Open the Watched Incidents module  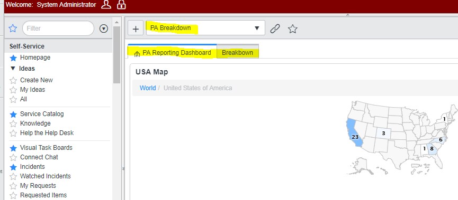click(x=46, y=176)
